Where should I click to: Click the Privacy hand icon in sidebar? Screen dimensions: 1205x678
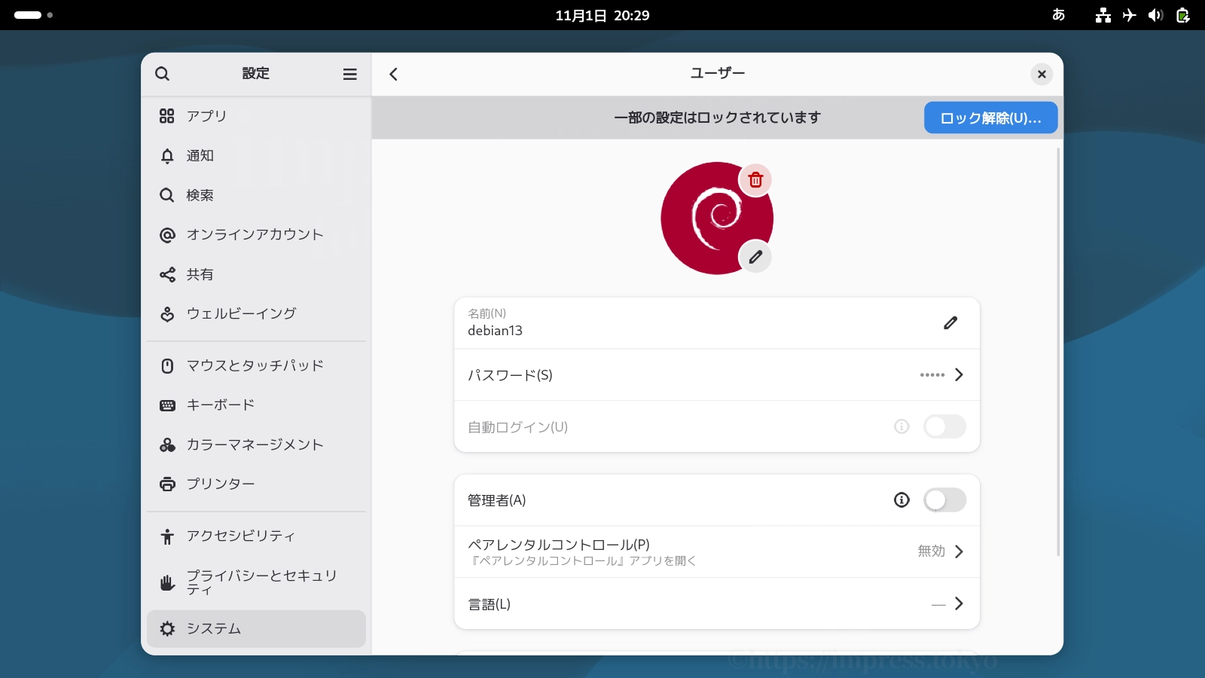coord(167,583)
